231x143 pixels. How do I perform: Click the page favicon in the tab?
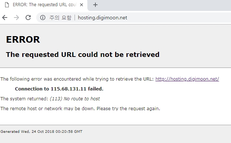click(x=7, y=5)
